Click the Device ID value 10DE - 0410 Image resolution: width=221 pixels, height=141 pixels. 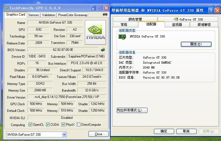pyautogui.click(x=37, y=56)
